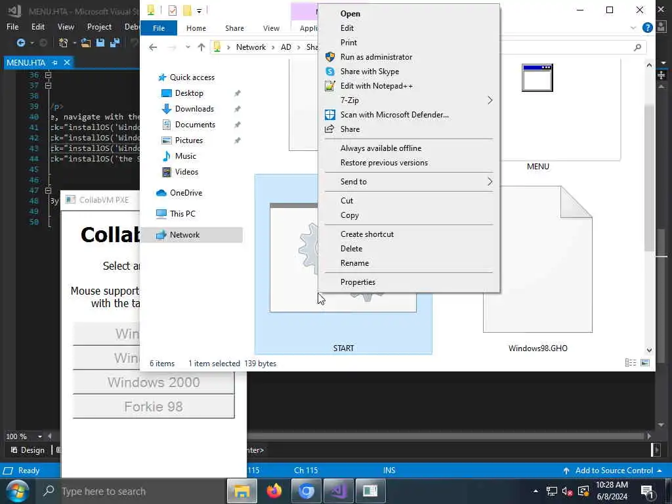Screen dimensions: 672x504
Task: Choose Open in the context menu
Action: click(350, 14)
